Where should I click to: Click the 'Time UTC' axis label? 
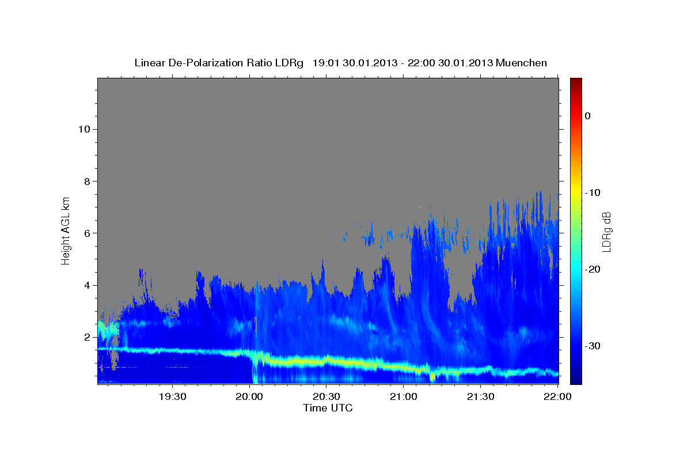click(x=328, y=408)
